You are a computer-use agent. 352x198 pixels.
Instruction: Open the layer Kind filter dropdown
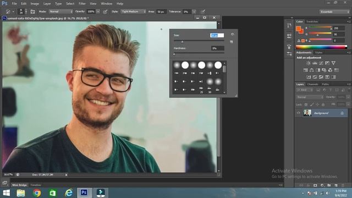305,90
